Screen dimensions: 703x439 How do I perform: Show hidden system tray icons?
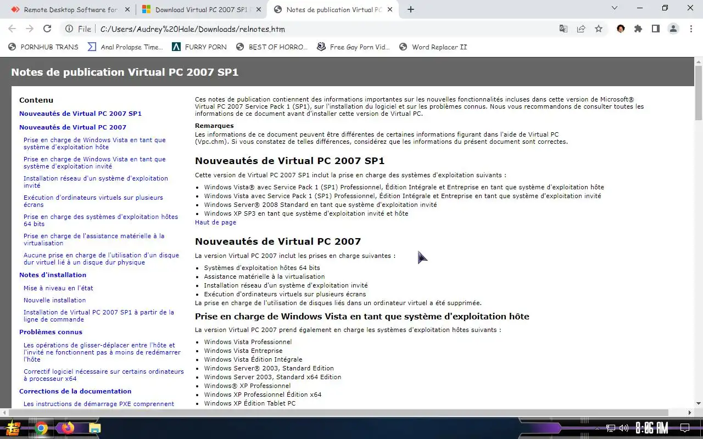click(x=598, y=428)
